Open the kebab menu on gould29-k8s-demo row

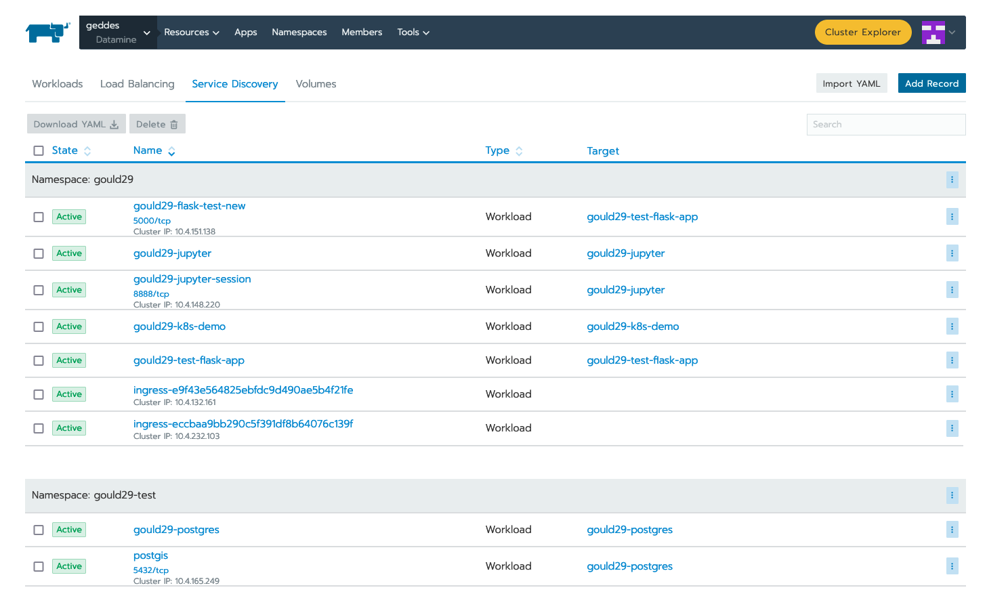[952, 326]
